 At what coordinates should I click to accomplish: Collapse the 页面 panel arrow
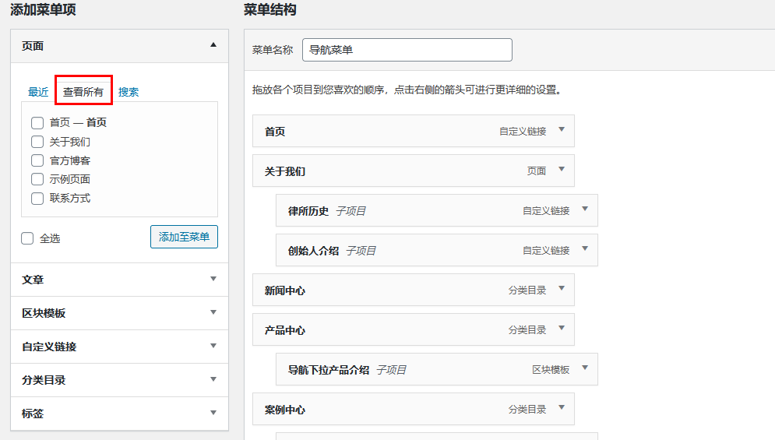(x=213, y=45)
